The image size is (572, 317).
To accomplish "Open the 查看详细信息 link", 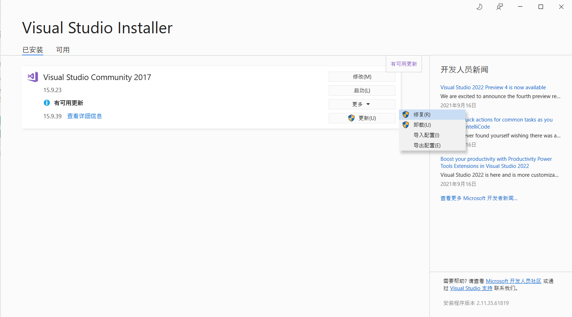I will pyautogui.click(x=84, y=116).
